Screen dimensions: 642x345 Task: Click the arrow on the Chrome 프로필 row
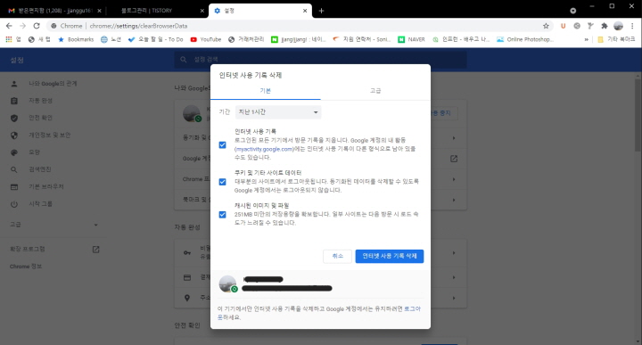[x=454, y=179]
